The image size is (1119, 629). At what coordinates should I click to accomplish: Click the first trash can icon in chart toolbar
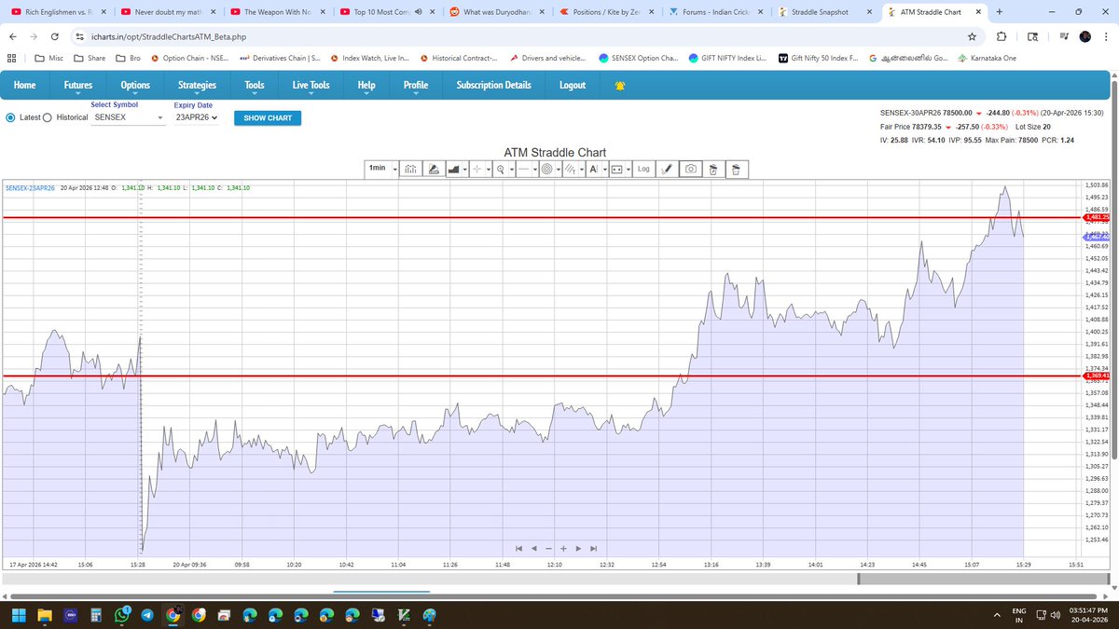(712, 169)
